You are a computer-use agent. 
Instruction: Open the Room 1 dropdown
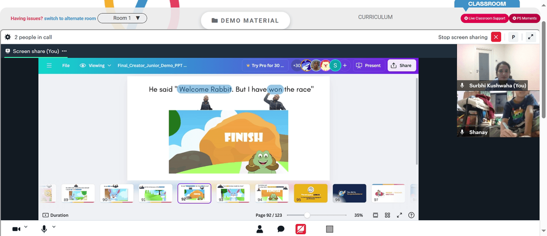pyautogui.click(x=122, y=18)
